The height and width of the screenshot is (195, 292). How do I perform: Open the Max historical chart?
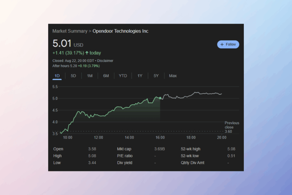click(173, 76)
